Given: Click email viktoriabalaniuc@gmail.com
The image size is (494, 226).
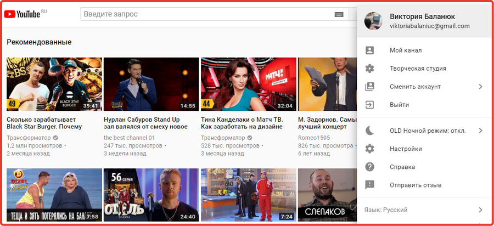Looking at the screenshot, I should 430,26.
